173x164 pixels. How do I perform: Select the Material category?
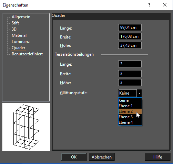(x=19, y=35)
